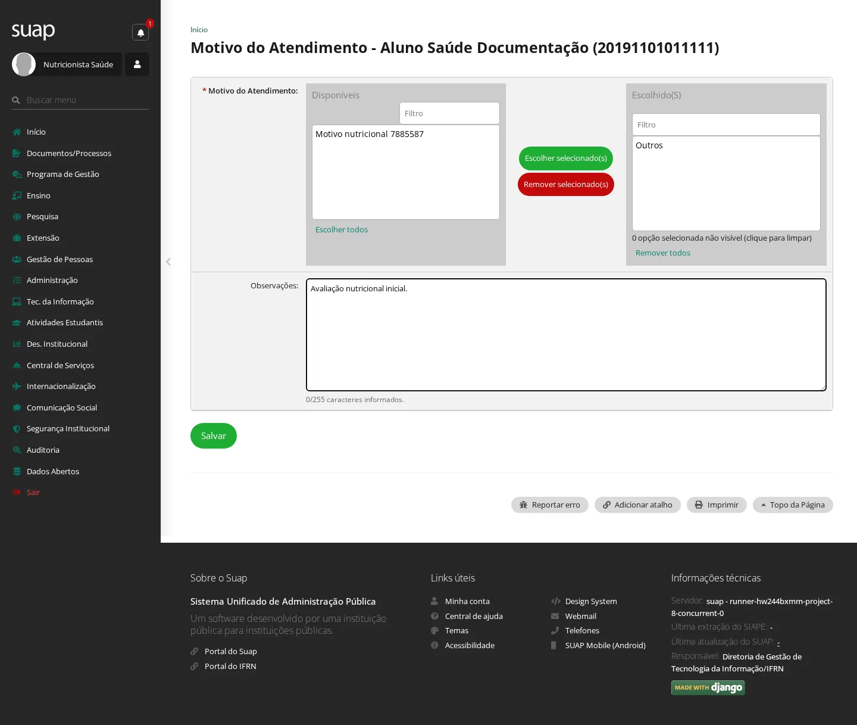Click the Segurança Institucional shield icon
The height and width of the screenshot is (725, 857).
coord(17,429)
